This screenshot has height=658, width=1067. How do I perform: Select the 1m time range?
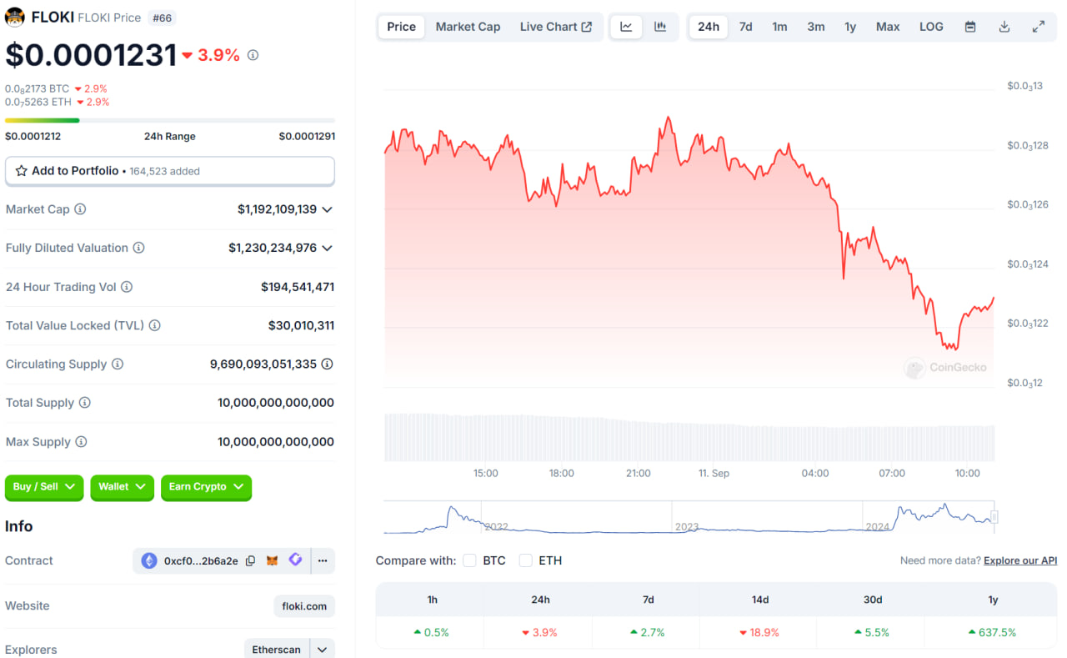point(779,27)
